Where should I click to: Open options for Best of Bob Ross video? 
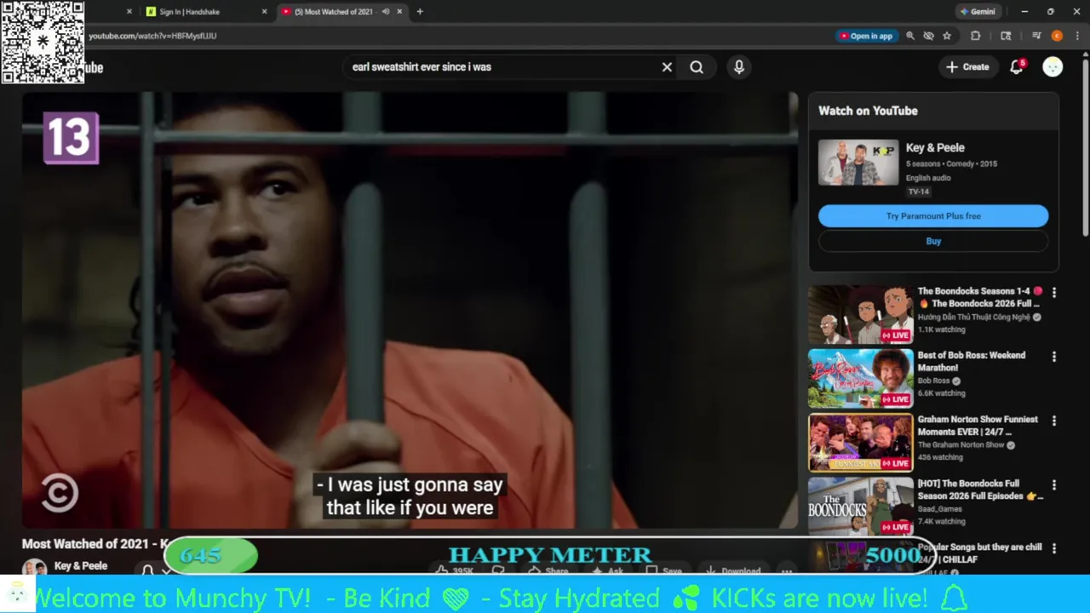[x=1054, y=357]
